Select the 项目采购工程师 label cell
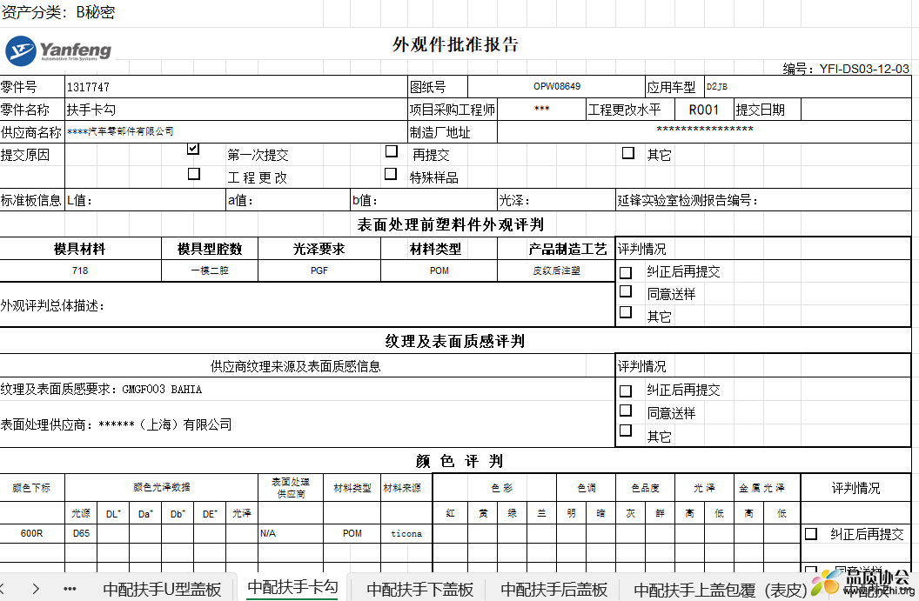Image resolution: width=919 pixels, height=601 pixels. (x=453, y=110)
